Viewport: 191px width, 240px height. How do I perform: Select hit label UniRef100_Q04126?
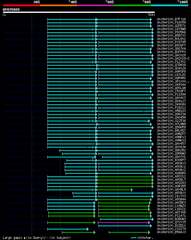point(171,68)
